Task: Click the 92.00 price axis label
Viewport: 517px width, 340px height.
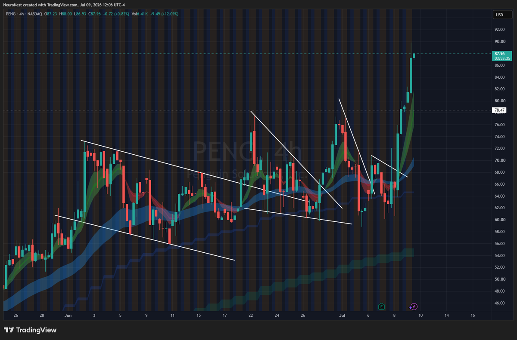Action: click(500, 30)
